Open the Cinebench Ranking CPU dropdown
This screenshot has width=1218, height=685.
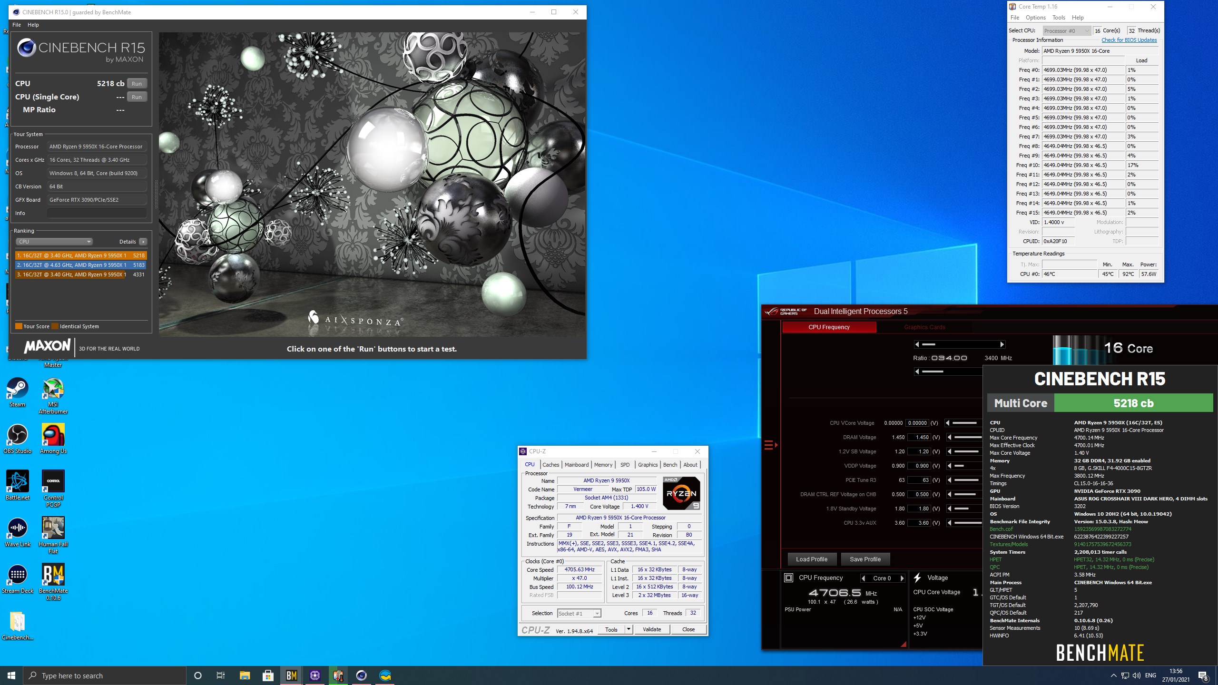point(54,242)
